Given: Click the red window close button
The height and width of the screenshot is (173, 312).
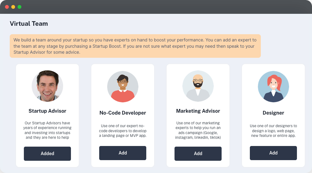Looking at the screenshot, I should point(7,7).
